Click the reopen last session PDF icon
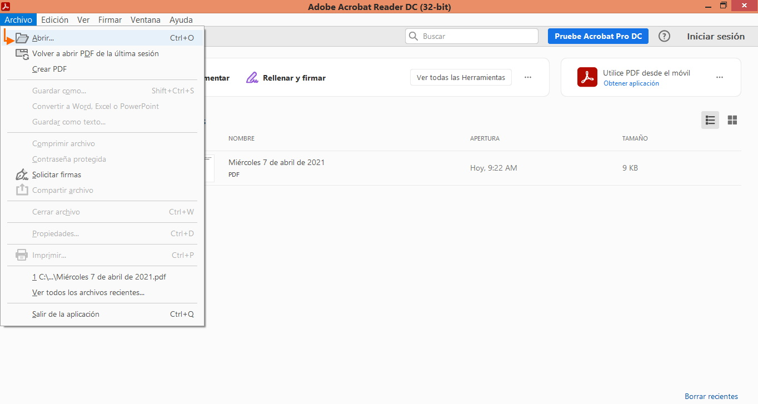 (22, 54)
